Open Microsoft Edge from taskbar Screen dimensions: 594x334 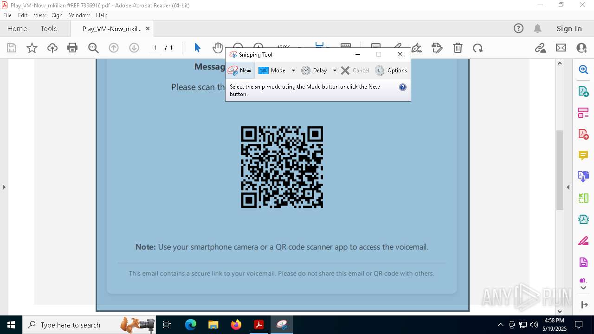coord(191,325)
